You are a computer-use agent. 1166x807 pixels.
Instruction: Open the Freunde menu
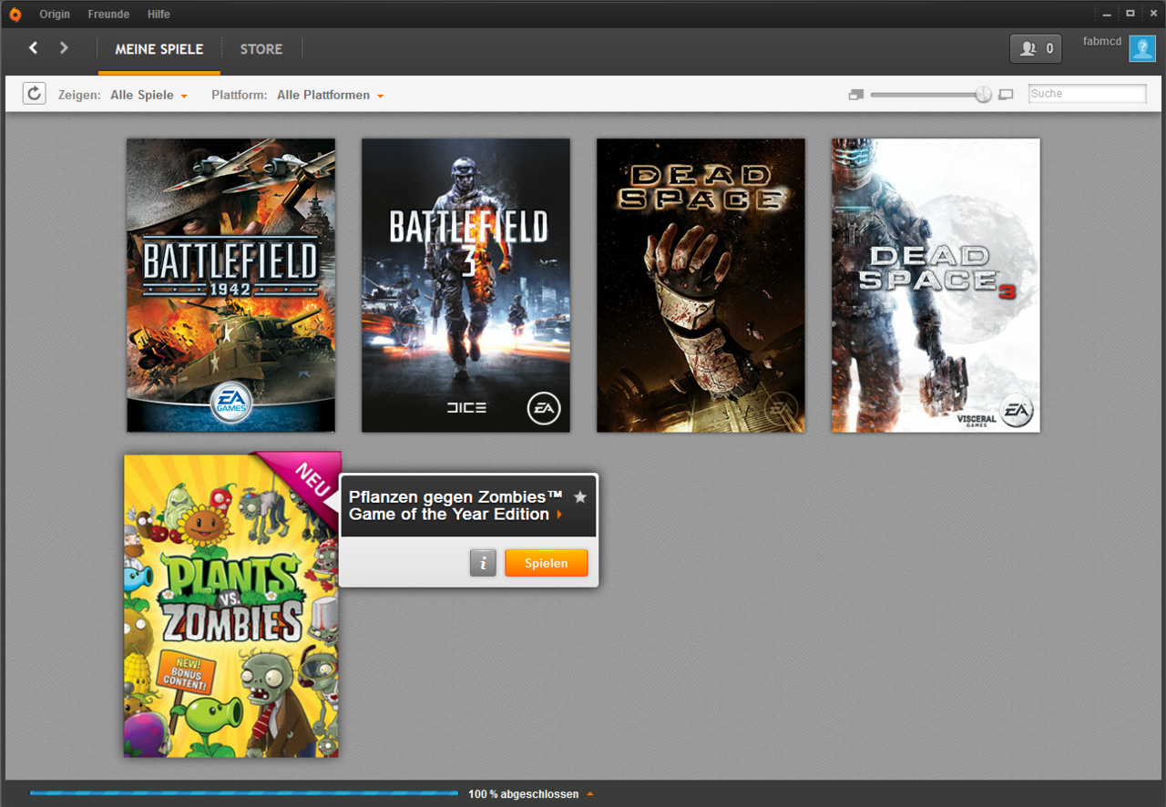click(x=108, y=15)
